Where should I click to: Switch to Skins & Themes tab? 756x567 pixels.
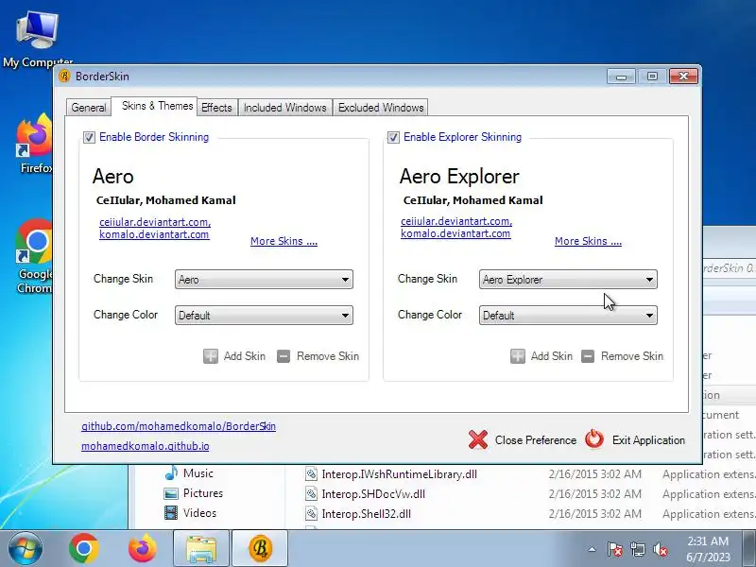coord(154,106)
